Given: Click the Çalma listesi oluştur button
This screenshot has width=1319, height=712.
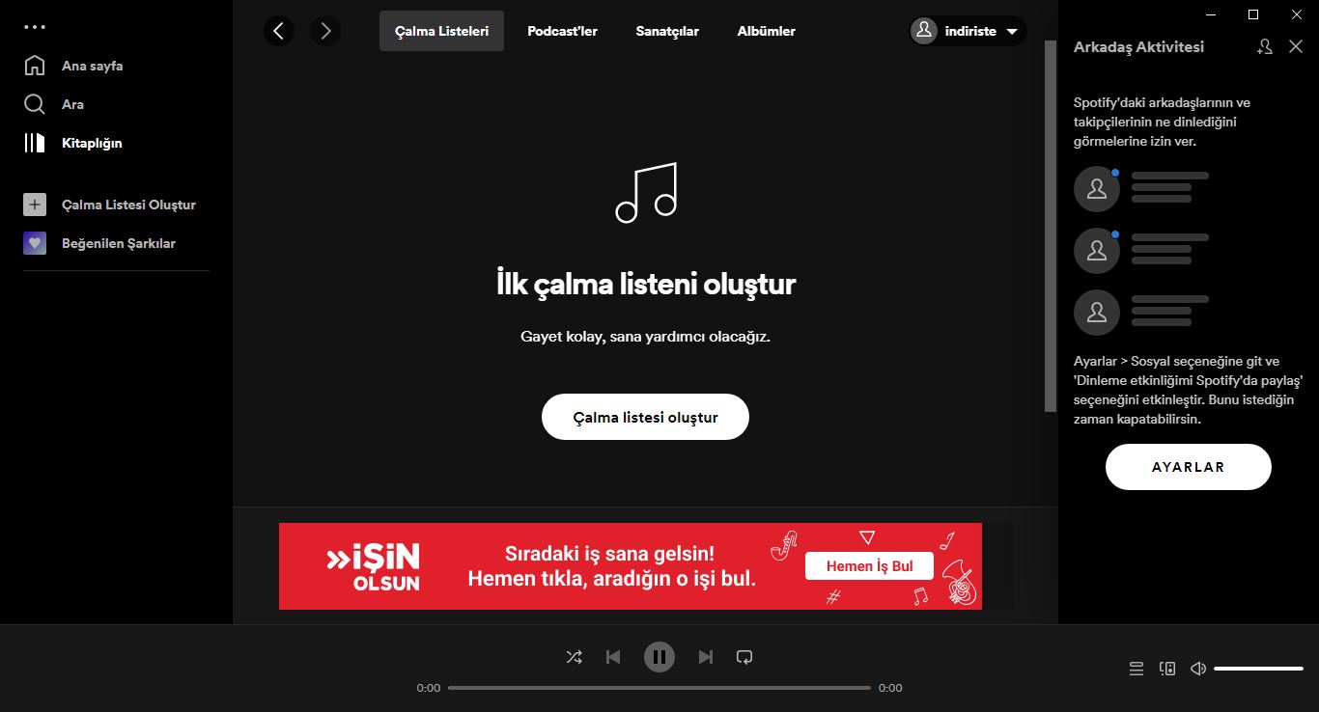Looking at the screenshot, I should click(645, 418).
